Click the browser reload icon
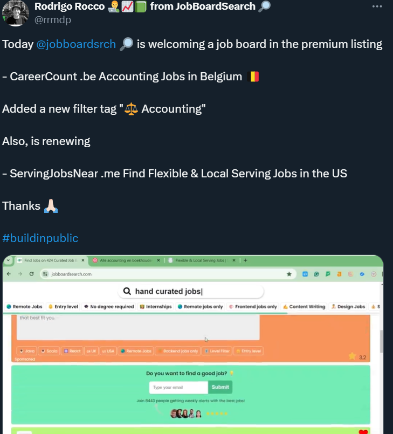 [x=32, y=274]
